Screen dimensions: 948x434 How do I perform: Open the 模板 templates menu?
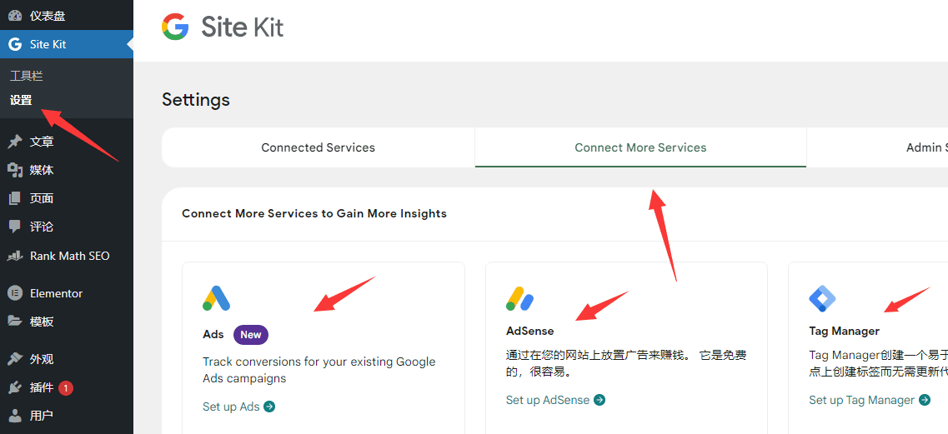(67, 321)
